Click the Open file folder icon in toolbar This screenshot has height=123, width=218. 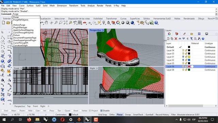[x=8, y=23]
